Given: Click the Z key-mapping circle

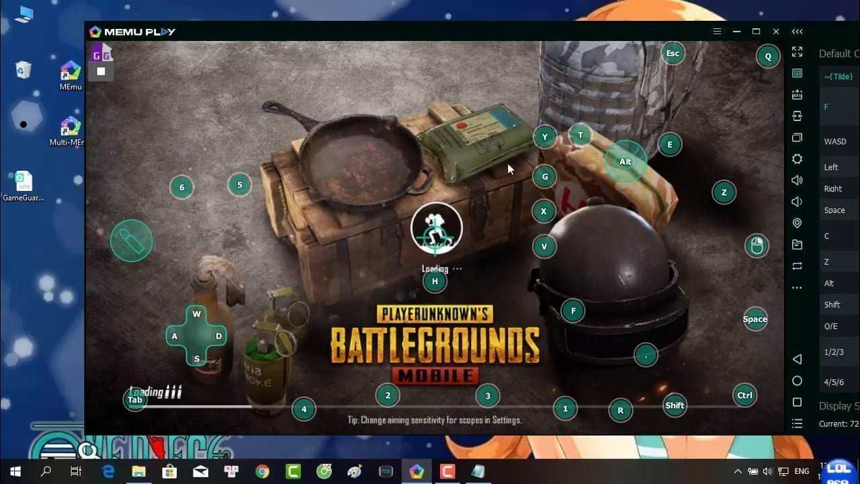Looking at the screenshot, I should coord(724,192).
